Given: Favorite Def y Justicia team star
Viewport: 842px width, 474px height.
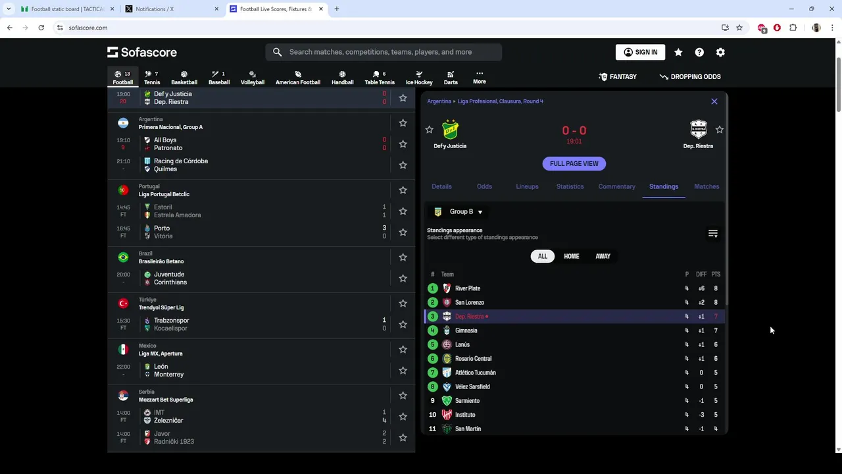Looking at the screenshot, I should (x=430, y=130).
